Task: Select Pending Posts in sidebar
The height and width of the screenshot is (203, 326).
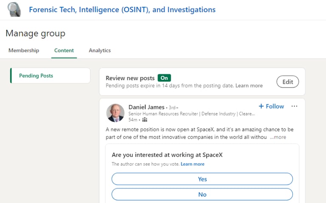Action: 51,76
